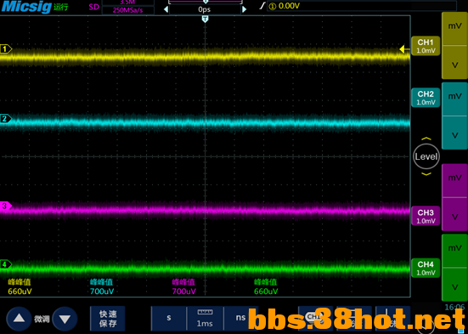
Task: Select the channel 1 ground marker
Action: (x=6, y=48)
